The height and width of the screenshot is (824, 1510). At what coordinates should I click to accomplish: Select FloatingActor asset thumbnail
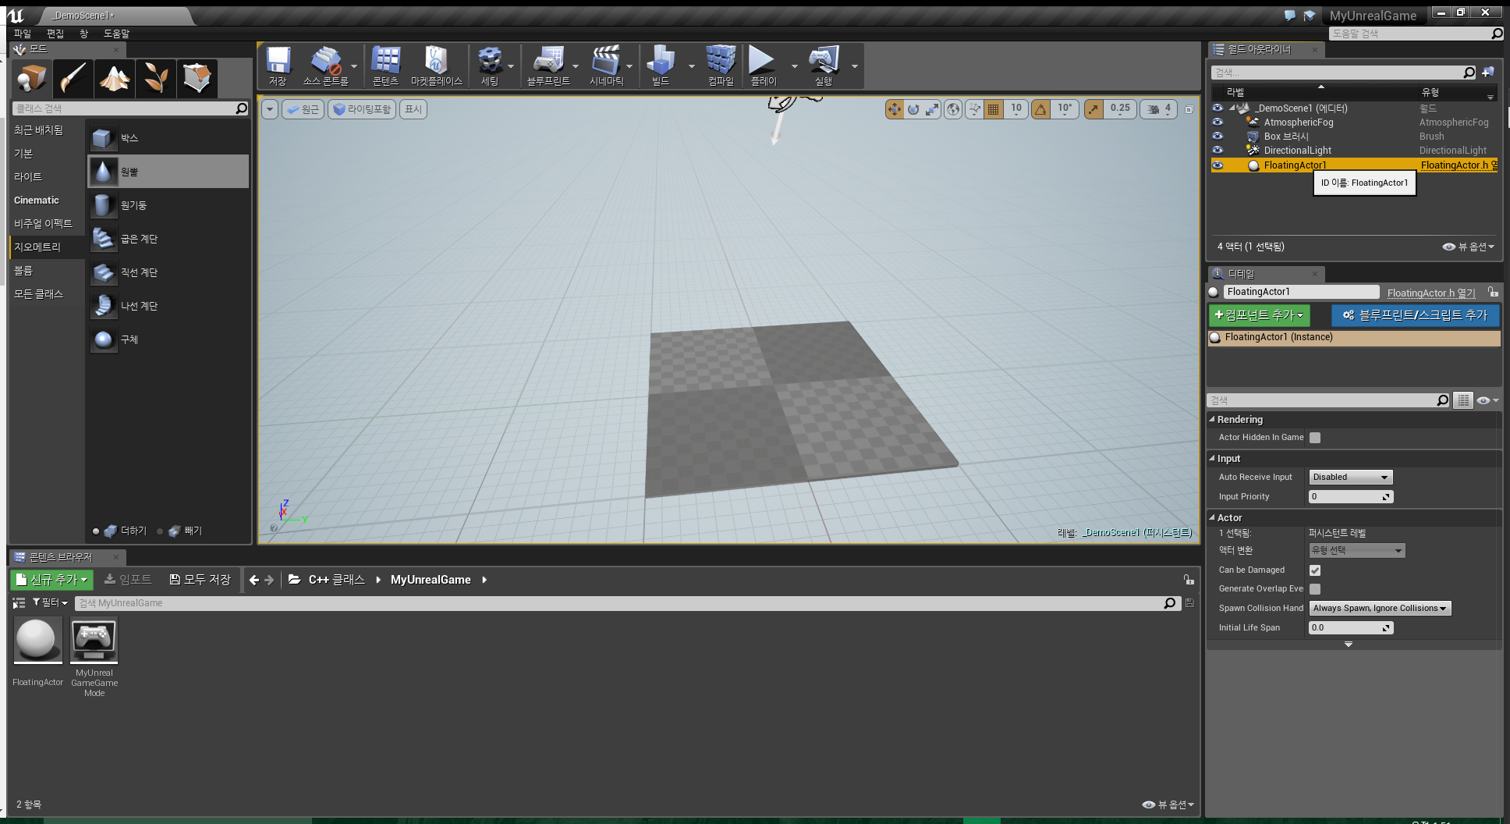click(x=37, y=640)
